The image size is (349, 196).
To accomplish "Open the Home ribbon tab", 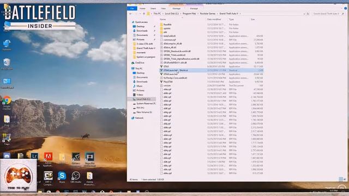I will tap(142, 9).
